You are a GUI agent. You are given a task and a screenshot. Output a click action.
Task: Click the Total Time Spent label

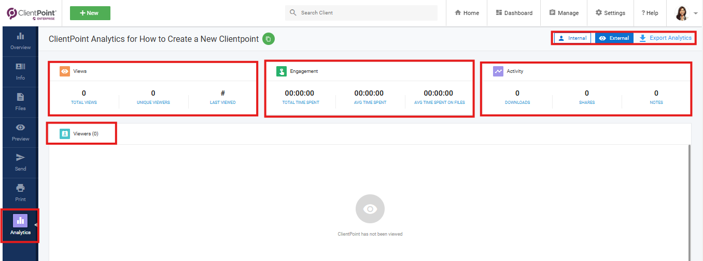click(x=301, y=102)
